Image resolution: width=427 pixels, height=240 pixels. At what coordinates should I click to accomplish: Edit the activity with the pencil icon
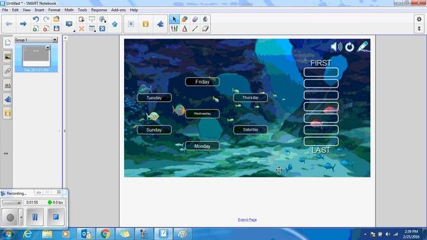pos(363,47)
